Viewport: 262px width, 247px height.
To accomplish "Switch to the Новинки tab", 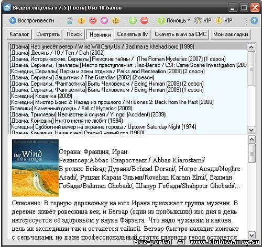I will [x=100, y=34].
